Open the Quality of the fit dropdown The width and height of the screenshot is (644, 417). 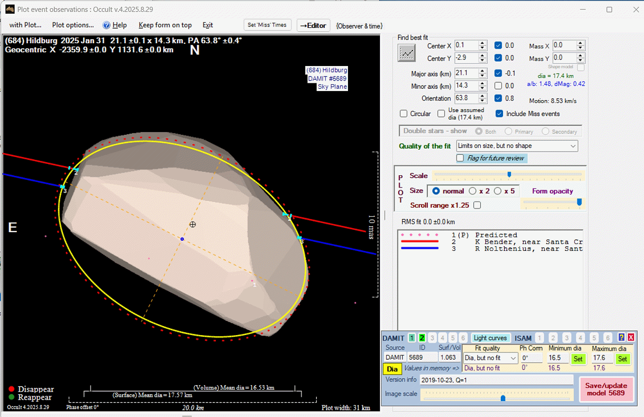tap(573, 146)
